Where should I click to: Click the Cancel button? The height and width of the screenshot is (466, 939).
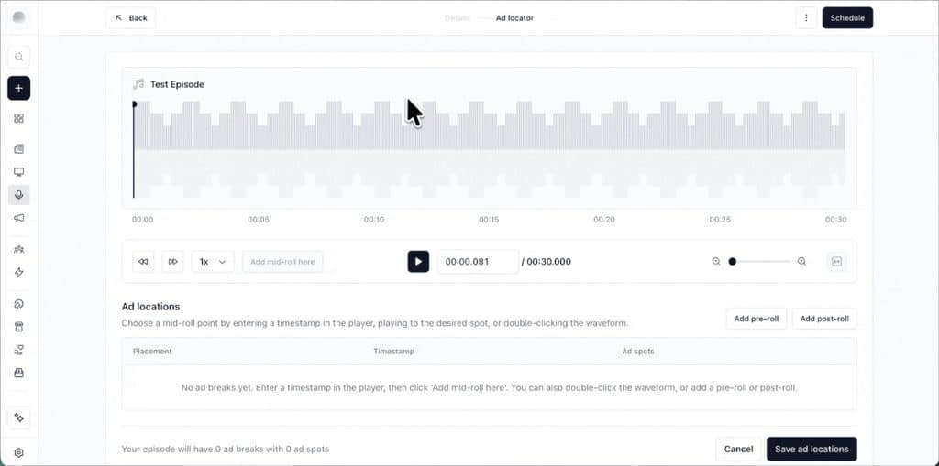[738, 449]
